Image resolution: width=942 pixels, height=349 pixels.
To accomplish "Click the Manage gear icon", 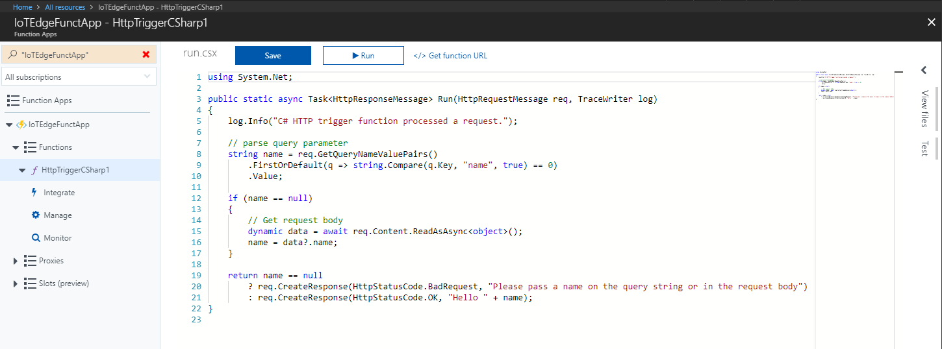I will [x=36, y=215].
